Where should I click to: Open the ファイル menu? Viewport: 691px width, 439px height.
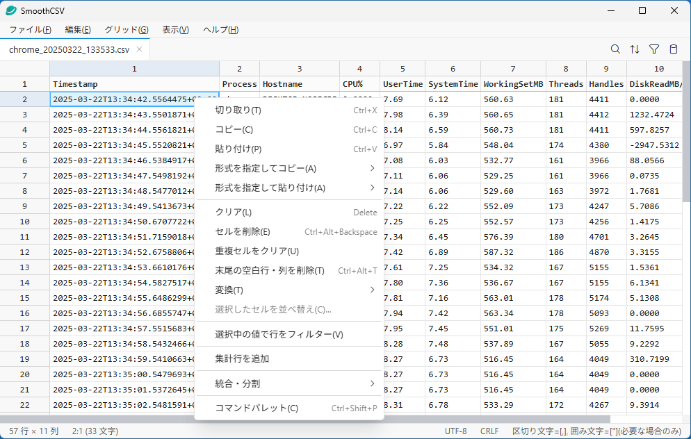click(30, 30)
